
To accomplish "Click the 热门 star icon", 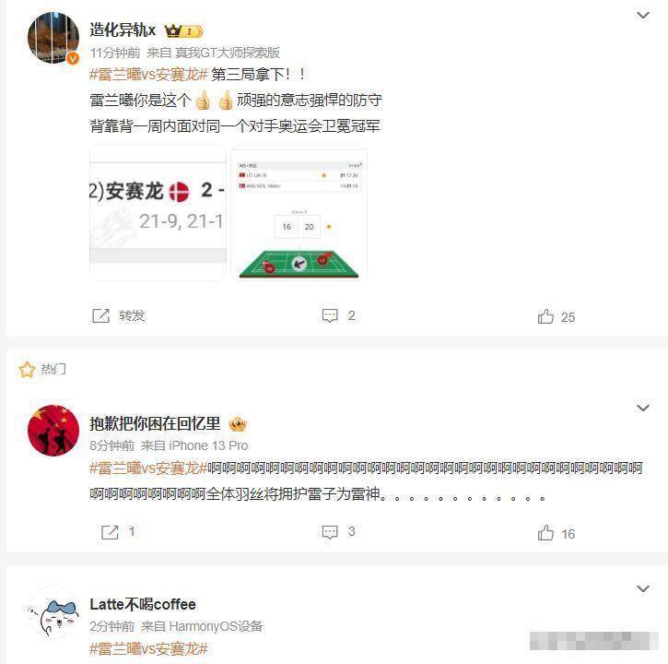I will coord(27,369).
